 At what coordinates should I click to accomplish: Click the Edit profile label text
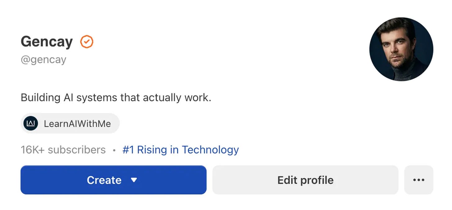tap(305, 180)
